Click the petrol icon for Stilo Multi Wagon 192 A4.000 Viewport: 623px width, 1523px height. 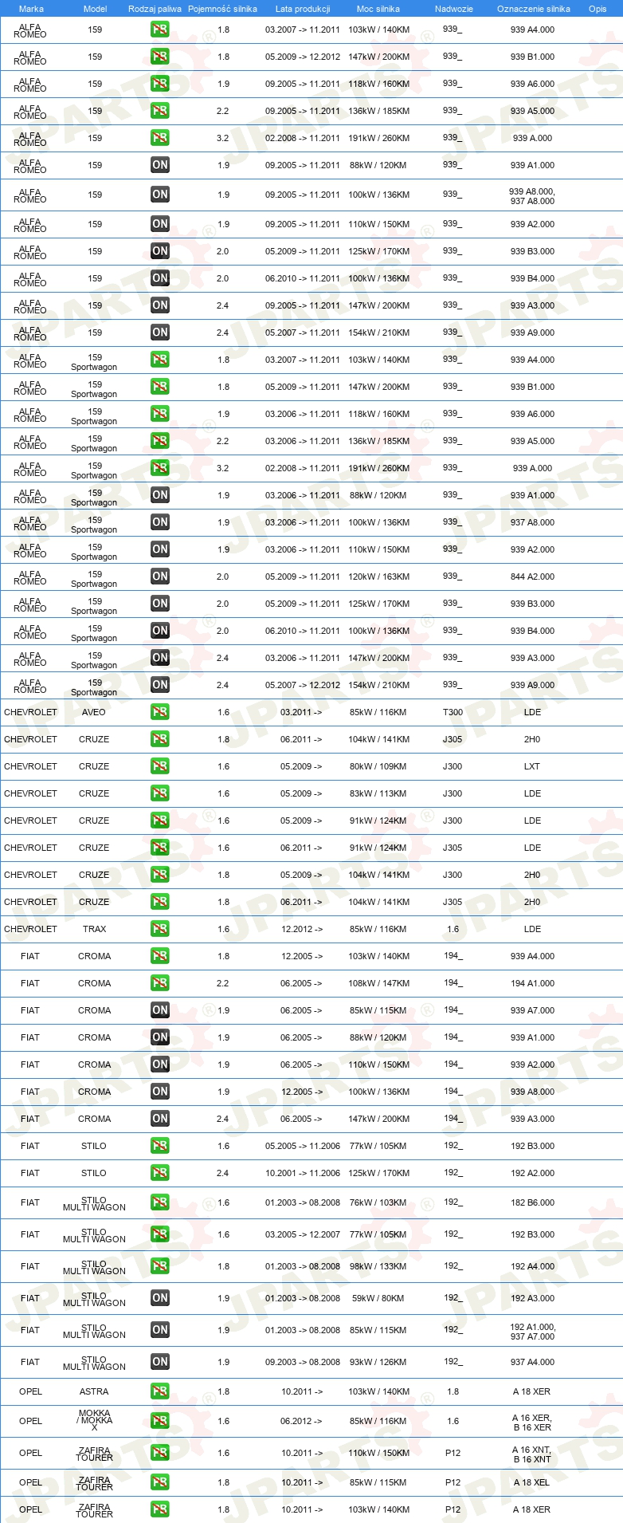[x=160, y=1266]
